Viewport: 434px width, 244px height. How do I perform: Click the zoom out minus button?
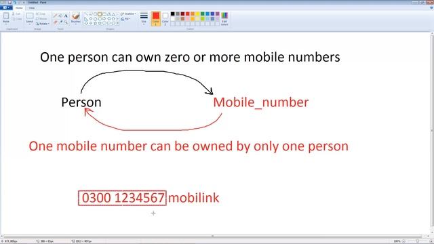click(403, 241)
